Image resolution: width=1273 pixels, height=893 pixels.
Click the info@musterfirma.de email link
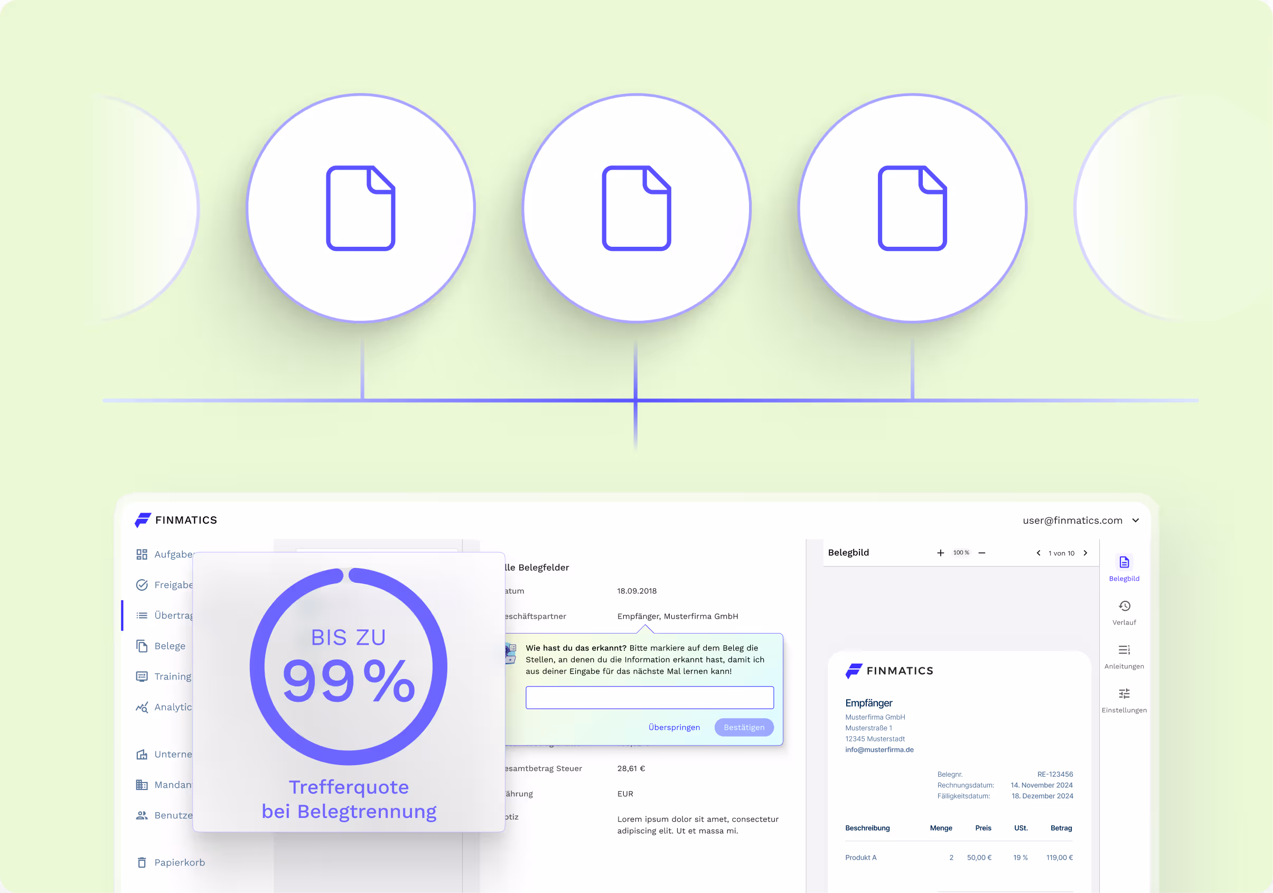879,749
